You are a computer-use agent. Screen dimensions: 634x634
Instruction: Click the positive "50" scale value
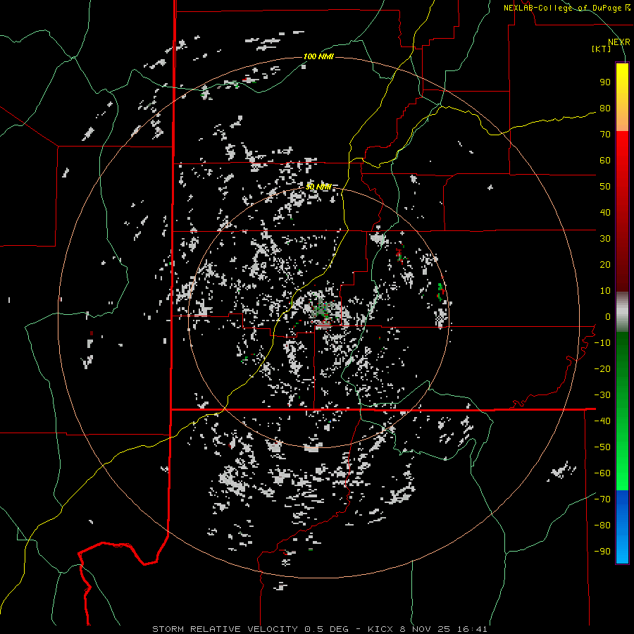[x=605, y=187]
